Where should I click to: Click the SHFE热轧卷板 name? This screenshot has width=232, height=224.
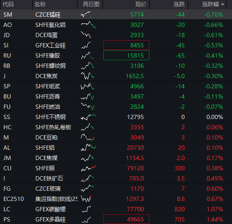click(x=53, y=127)
